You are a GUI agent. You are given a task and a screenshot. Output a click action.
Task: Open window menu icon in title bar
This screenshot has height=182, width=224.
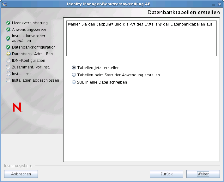(4, 4)
